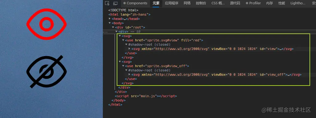Click the main.js script source link
316x118 pixels.
[x=148, y=96]
